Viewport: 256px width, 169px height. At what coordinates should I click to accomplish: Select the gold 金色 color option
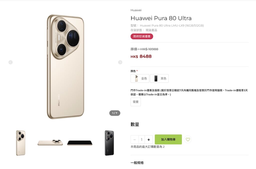click(x=140, y=79)
